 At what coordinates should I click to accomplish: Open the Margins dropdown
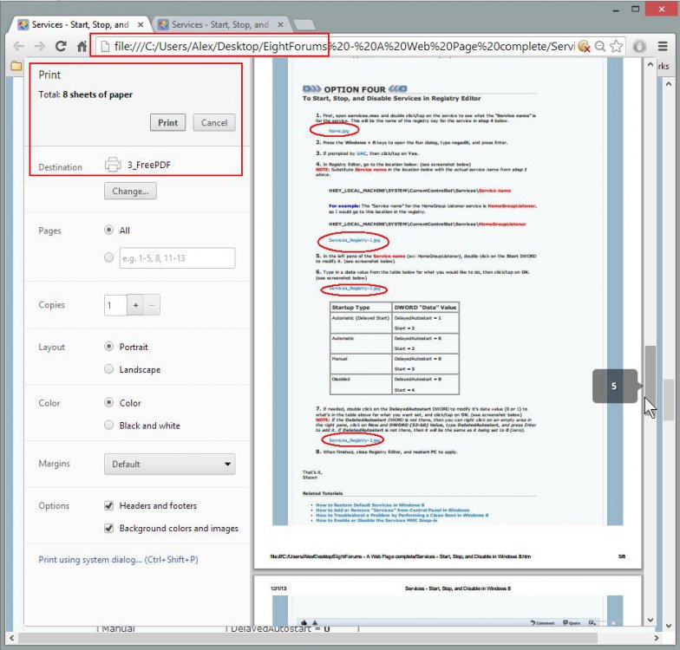pos(169,464)
